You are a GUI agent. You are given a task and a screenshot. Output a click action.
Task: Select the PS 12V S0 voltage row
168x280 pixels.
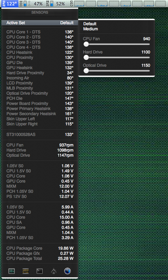click(x=40, y=197)
